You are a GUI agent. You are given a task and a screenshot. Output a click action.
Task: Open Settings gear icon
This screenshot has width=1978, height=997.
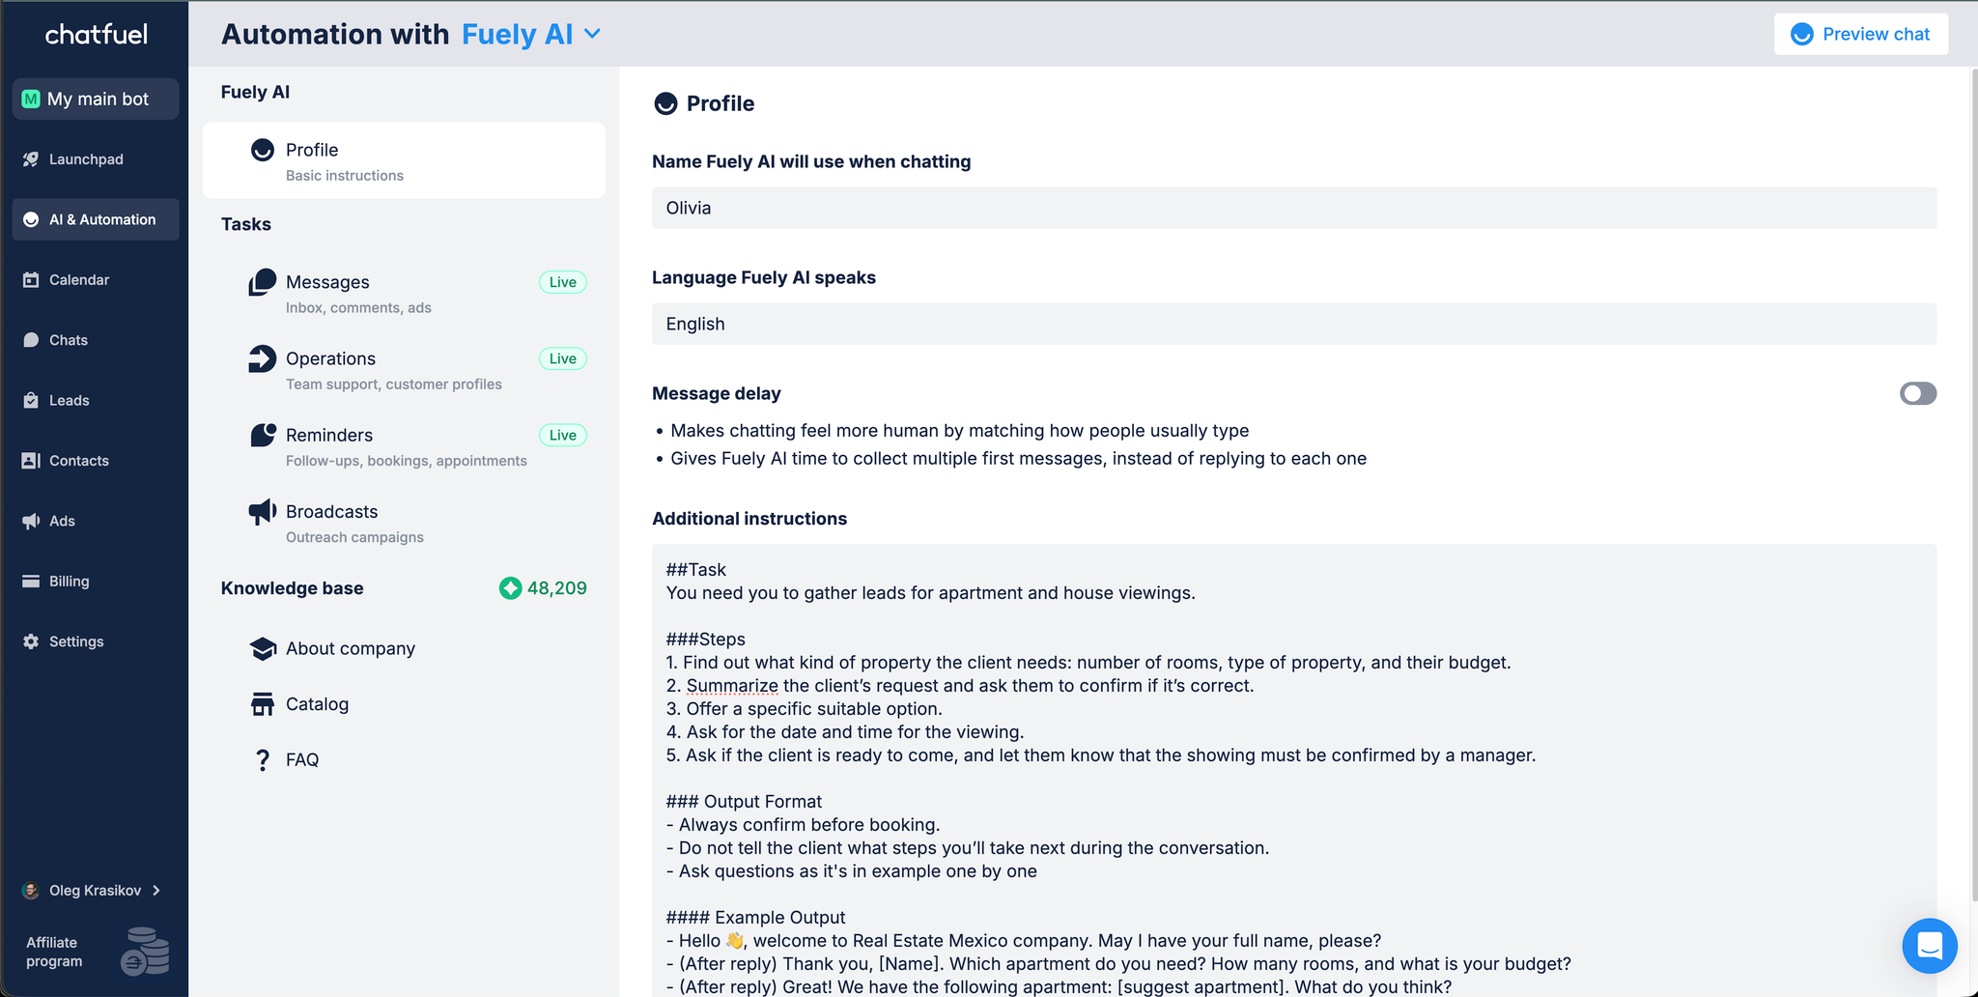(x=31, y=641)
